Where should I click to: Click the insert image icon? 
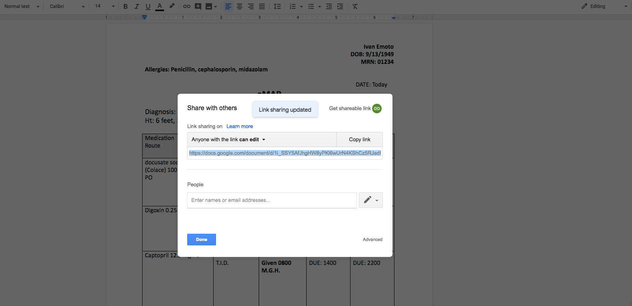coord(209,6)
